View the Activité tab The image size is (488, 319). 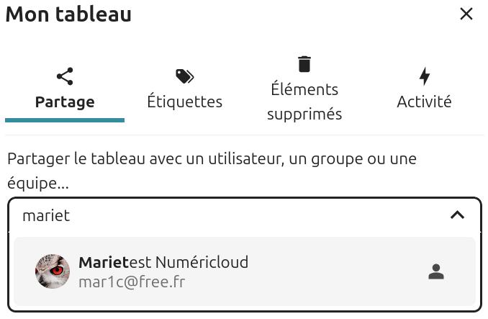(x=424, y=102)
